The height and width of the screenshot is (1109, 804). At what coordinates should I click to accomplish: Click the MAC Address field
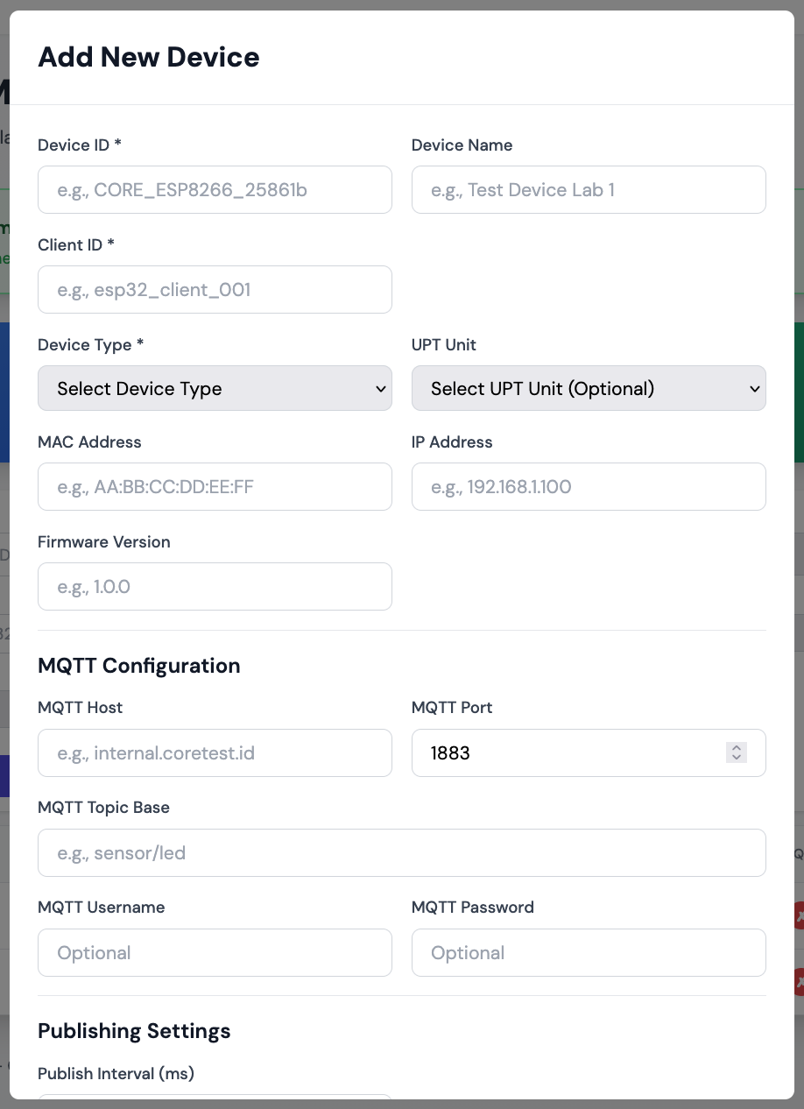pyautogui.click(x=215, y=486)
